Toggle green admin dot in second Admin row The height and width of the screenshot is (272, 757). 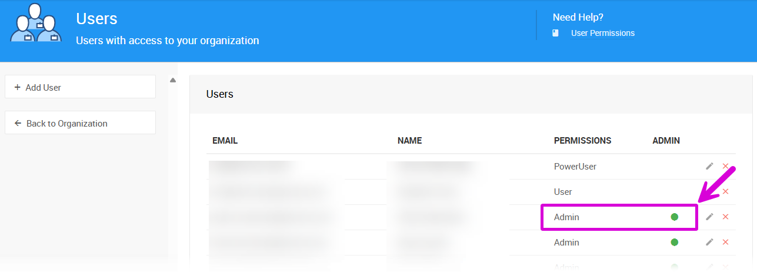[675, 243]
